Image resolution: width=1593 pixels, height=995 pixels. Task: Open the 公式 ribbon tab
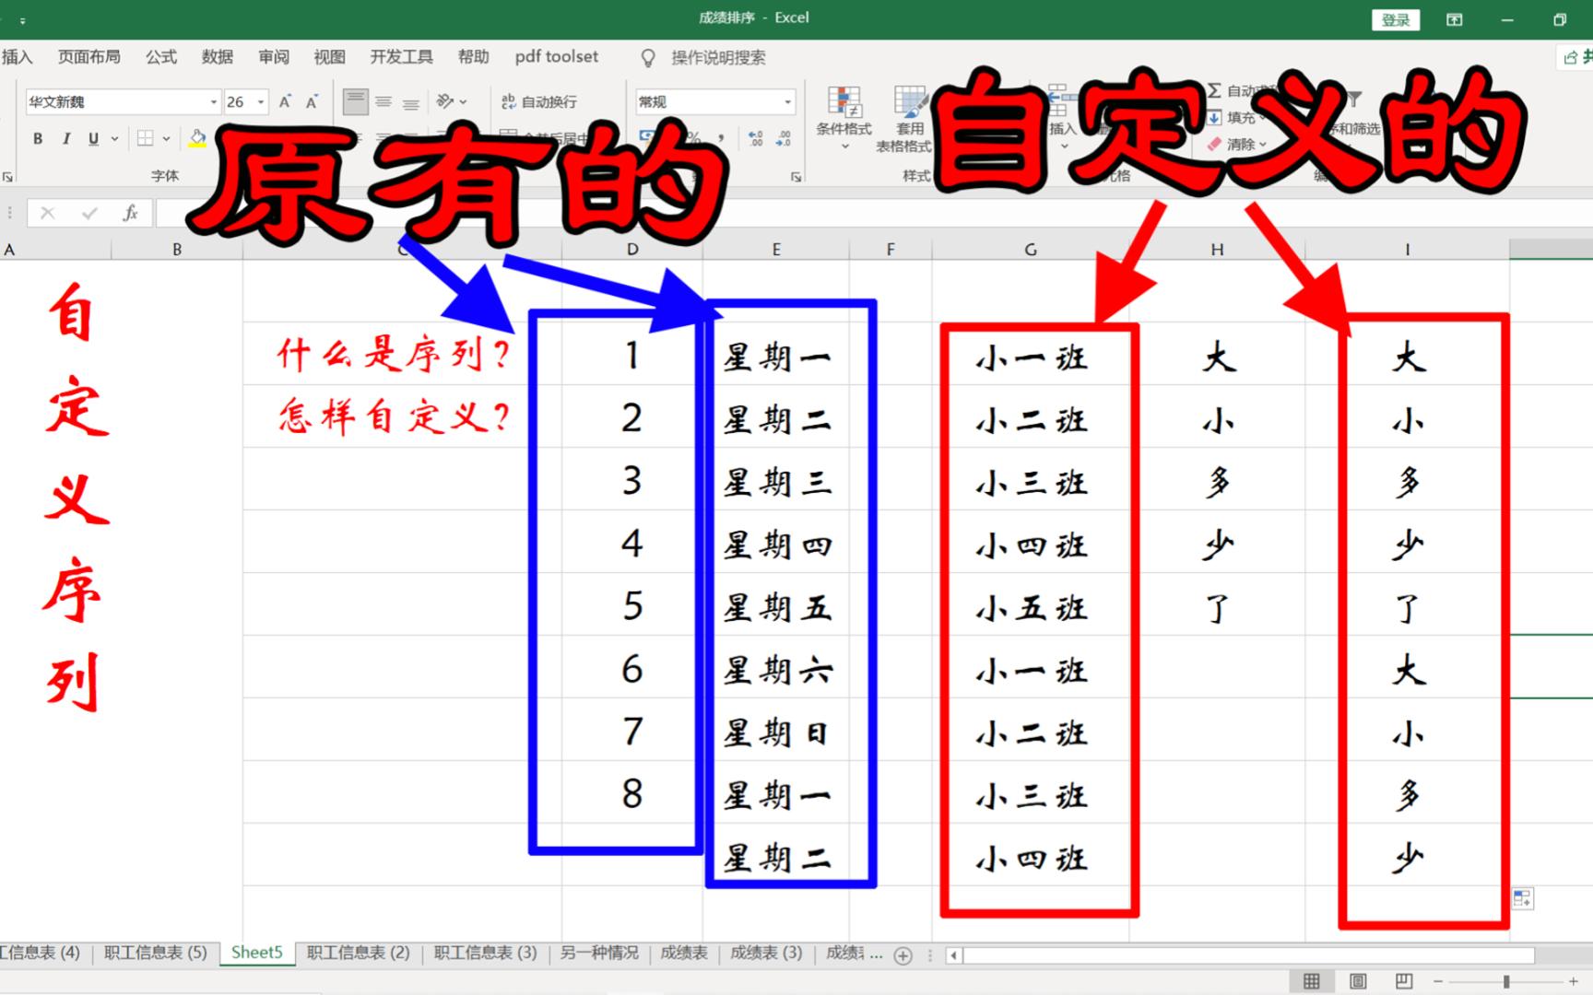(x=160, y=57)
